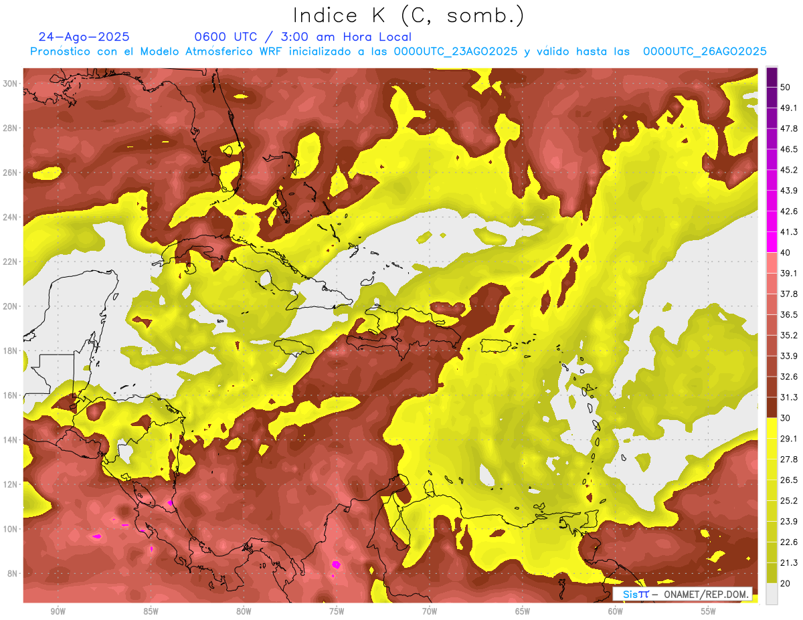Click the longitude label "65W"
Image resolution: width=803 pixels, height=620 pixels.
[x=523, y=612]
